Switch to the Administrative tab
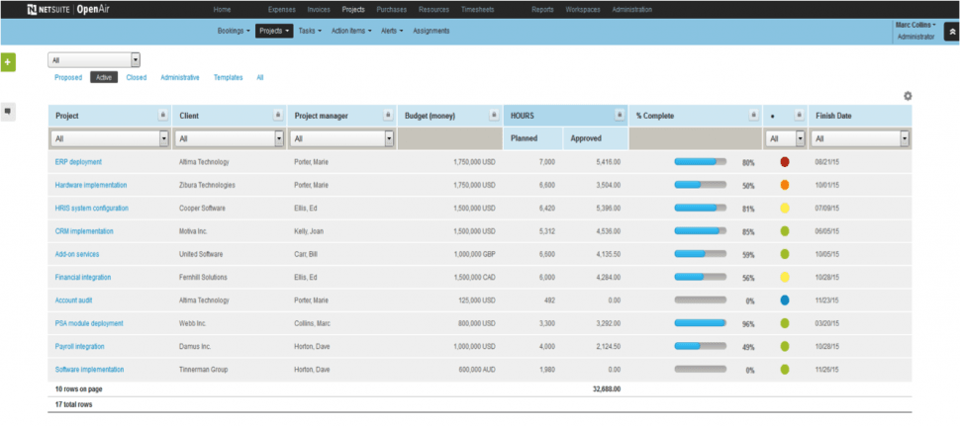The image size is (960, 426). 180,78
